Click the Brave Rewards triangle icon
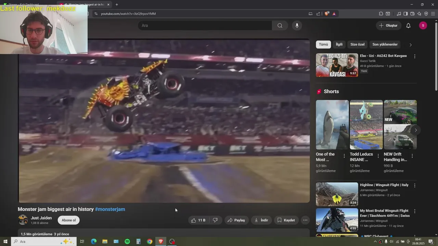 pyautogui.click(x=334, y=14)
